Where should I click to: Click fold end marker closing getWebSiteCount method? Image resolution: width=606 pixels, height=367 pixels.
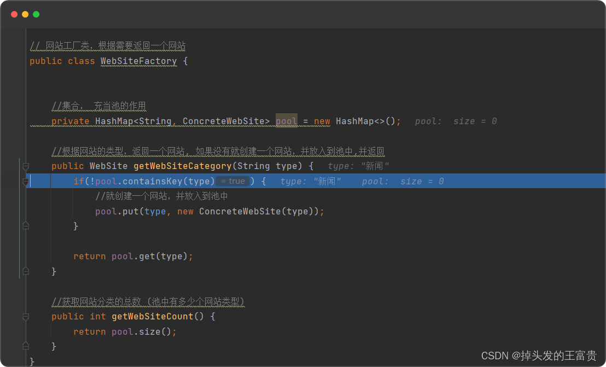click(26, 346)
